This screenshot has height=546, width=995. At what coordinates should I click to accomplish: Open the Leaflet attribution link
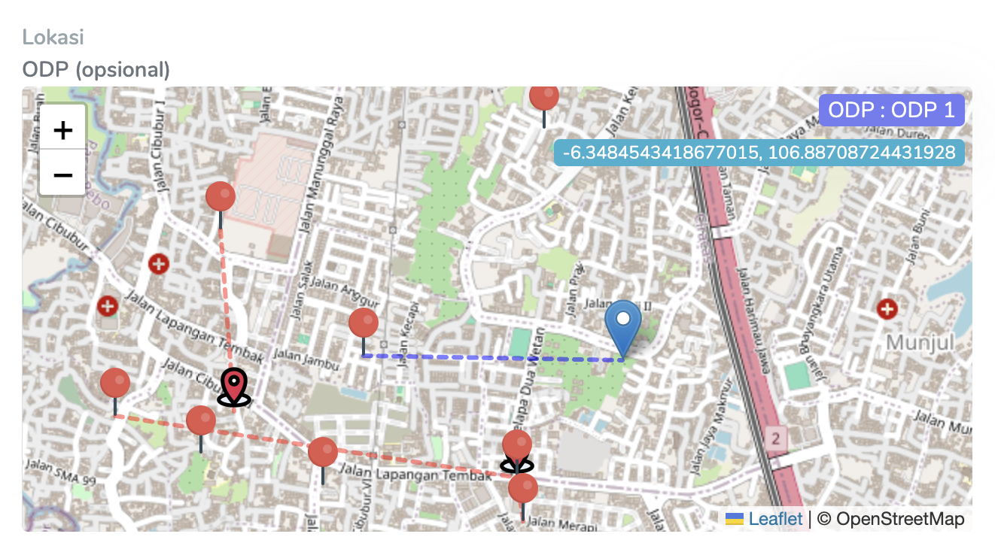pos(775,518)
